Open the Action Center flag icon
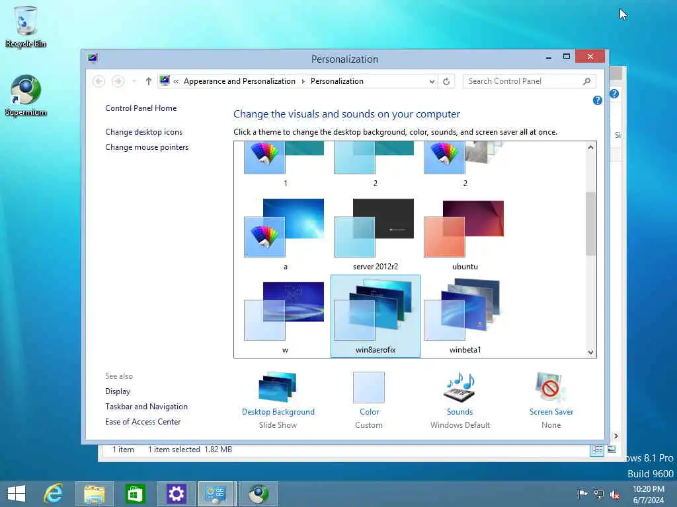The width and height of the screenshot is (677, 507). [582, 494]
